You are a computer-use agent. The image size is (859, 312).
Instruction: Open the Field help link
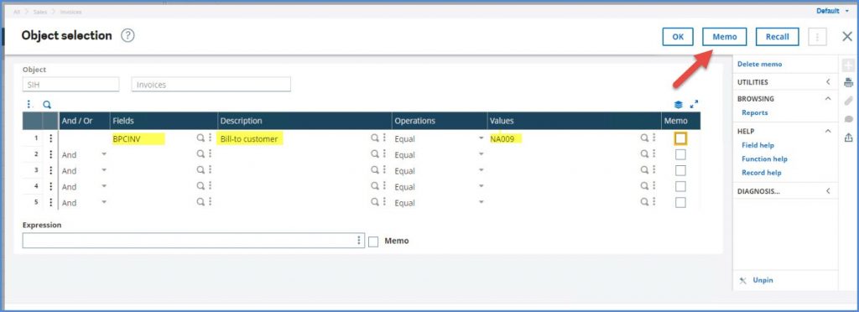click(757, 145)
